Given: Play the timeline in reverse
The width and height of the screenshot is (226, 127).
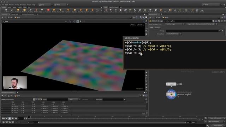Looking at the screenshot, I should point(6,119).
